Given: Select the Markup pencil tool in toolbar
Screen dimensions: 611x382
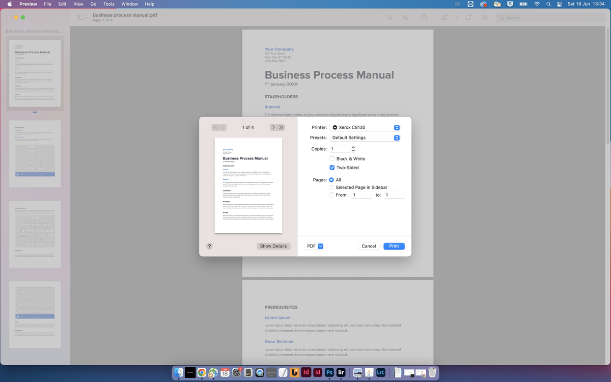Looking at the screenshot, I should (443, 17).
